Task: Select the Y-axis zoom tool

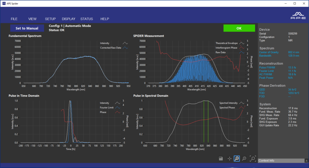Action: tap(244, 159)
